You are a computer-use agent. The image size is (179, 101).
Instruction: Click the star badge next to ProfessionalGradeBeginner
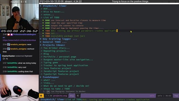click(11, 35)
